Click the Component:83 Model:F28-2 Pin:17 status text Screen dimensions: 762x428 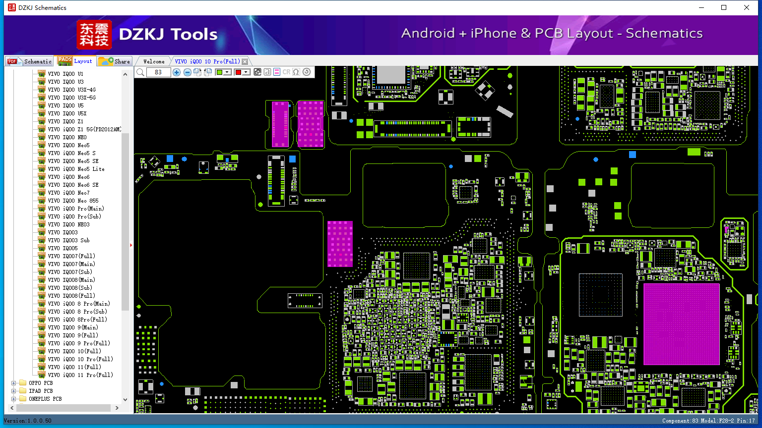pyautogui.click(x=708, y=421)
